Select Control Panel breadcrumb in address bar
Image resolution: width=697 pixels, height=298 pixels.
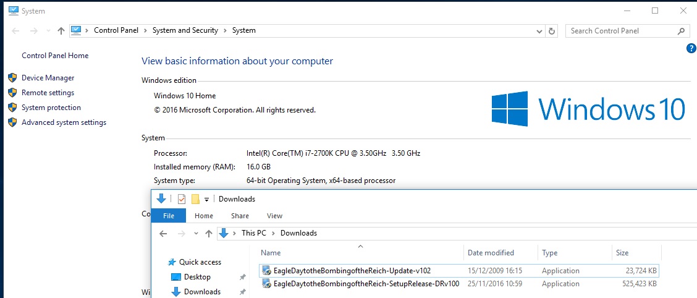pyautogui.click(x=116, y=30)
